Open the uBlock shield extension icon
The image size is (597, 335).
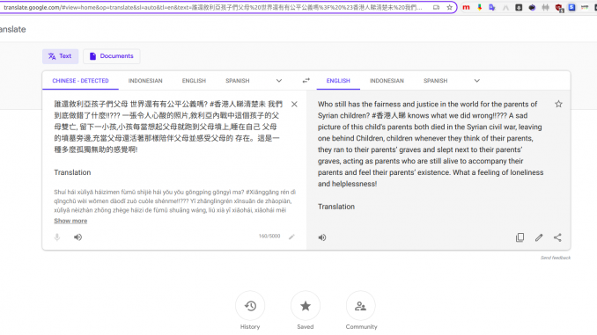coord(559,8)
